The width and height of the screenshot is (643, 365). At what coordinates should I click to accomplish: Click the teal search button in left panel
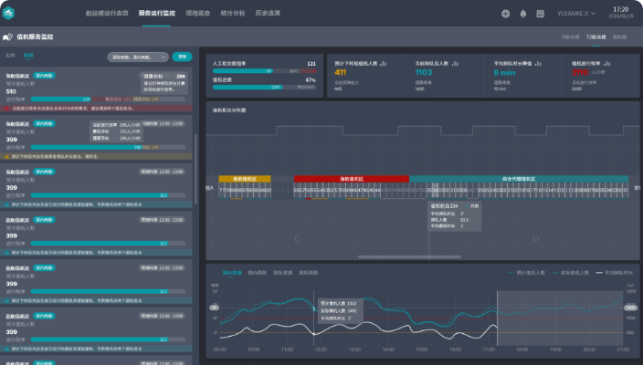[x=183, y=57]
